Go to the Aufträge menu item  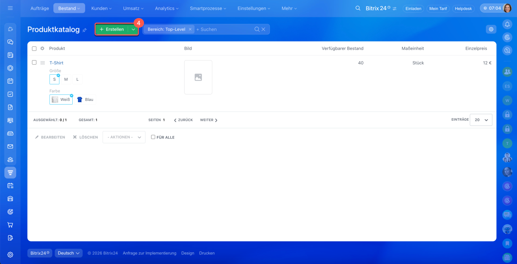40,8
